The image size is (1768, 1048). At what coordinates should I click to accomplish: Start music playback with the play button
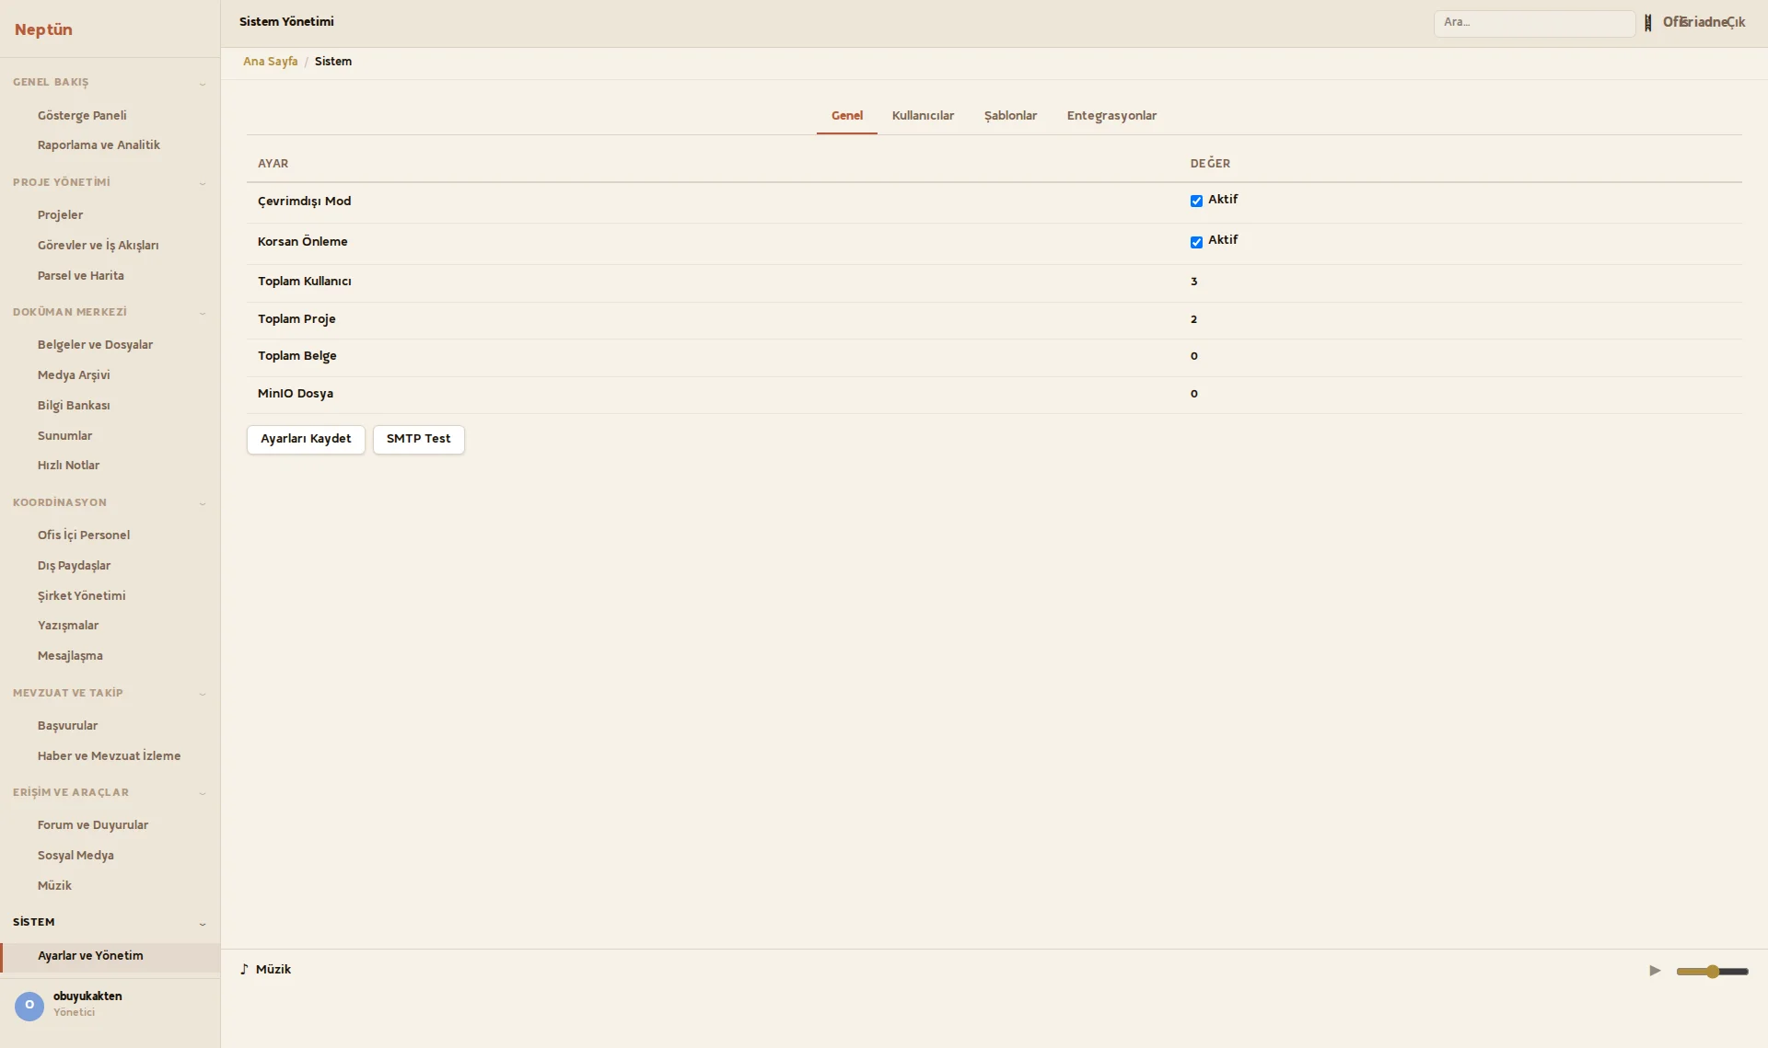(x=1655, y=971)
